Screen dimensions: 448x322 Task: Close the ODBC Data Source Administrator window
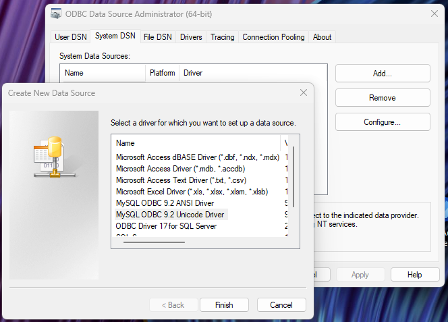pos(434,14)
